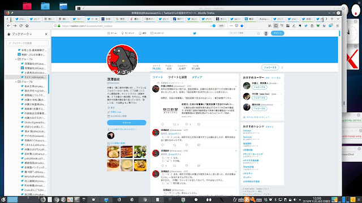Screen dimensions: 362x203
Task: Click the blue ツイート button under the profile bio
Action: pos(127,123)
